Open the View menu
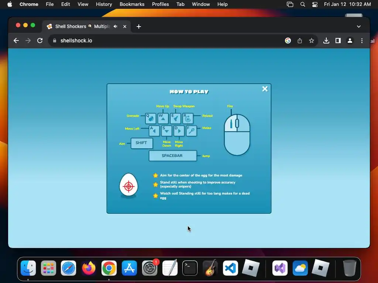Viewport: 378px width, 283px height. tap(83, 4)
